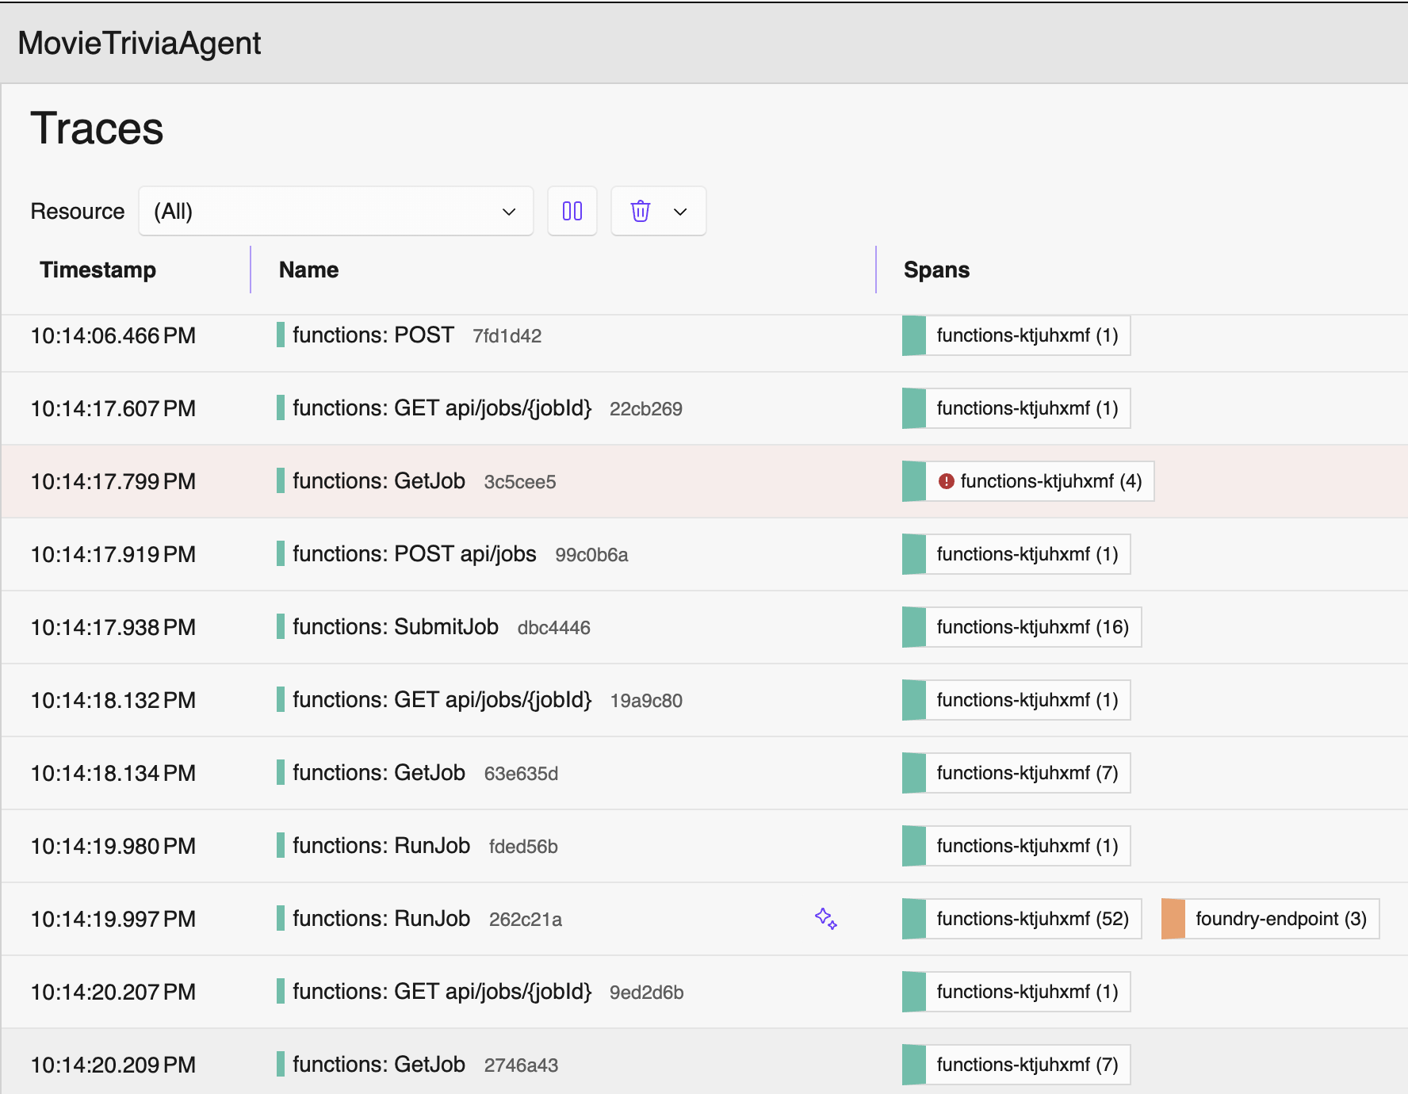The width and height of the screenshot is (1408, 1094).
Task: Click the sparkle GenAI icon on RunJob 262c21a
Action: 825,918
